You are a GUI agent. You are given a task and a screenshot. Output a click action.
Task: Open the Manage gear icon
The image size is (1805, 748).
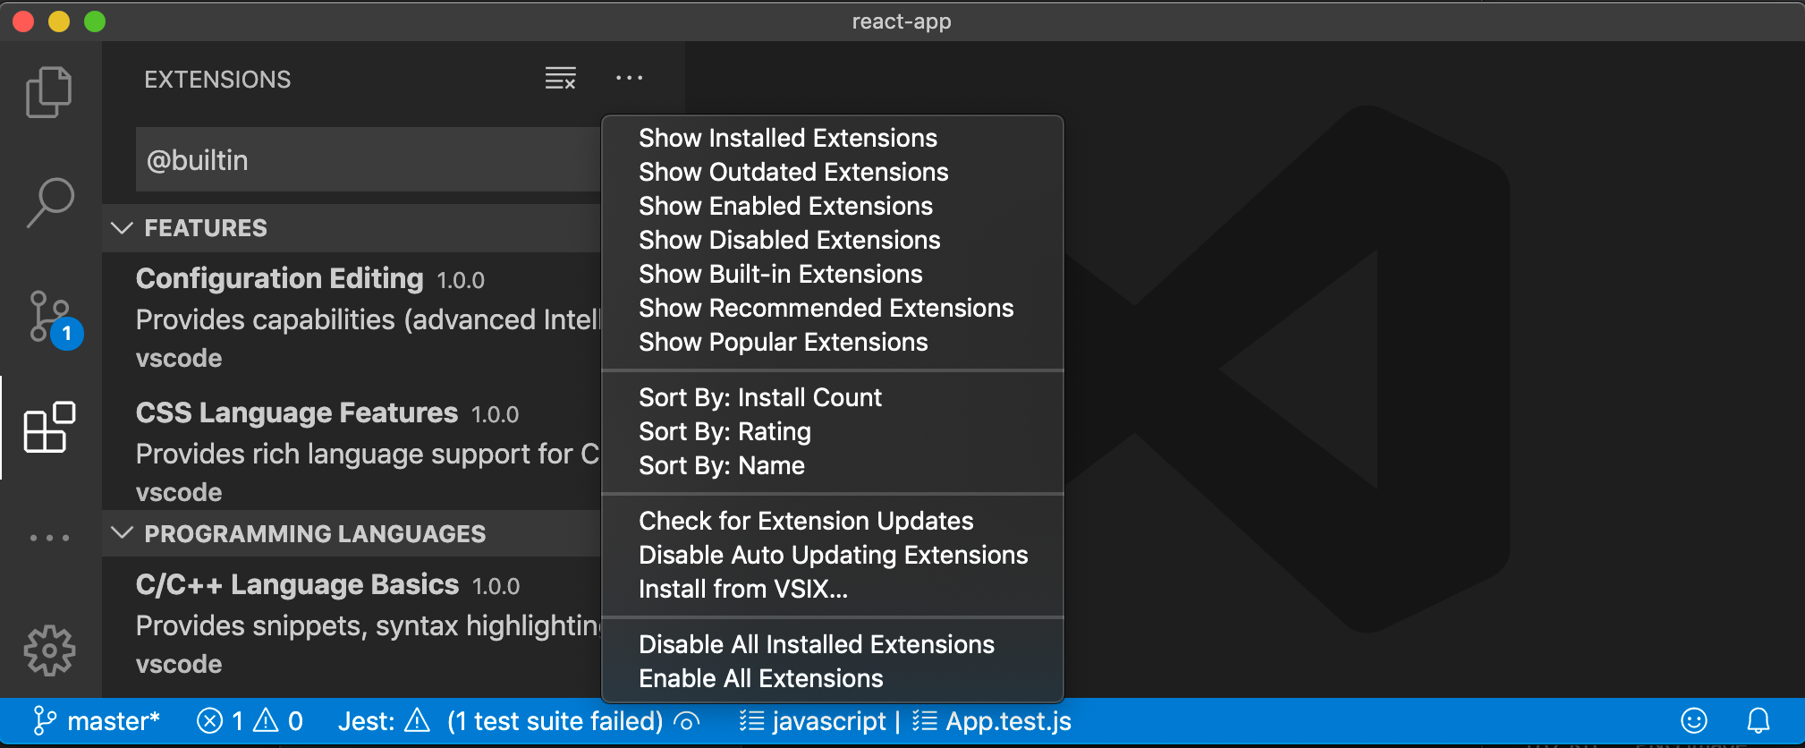(x=49, y=650)
